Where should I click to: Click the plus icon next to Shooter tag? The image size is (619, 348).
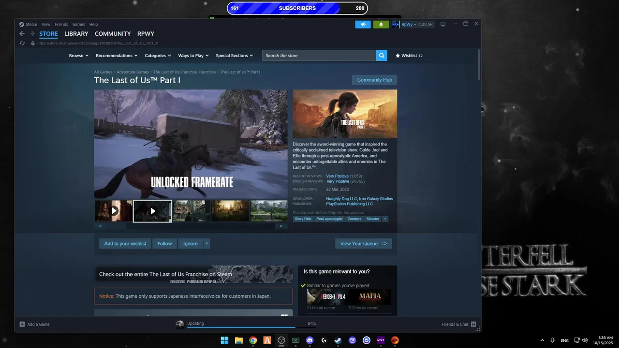pyautogui.click(x=385, y=219)
